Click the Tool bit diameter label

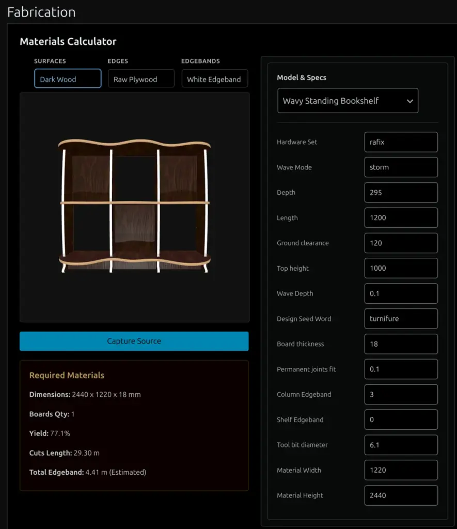[302, 445]
